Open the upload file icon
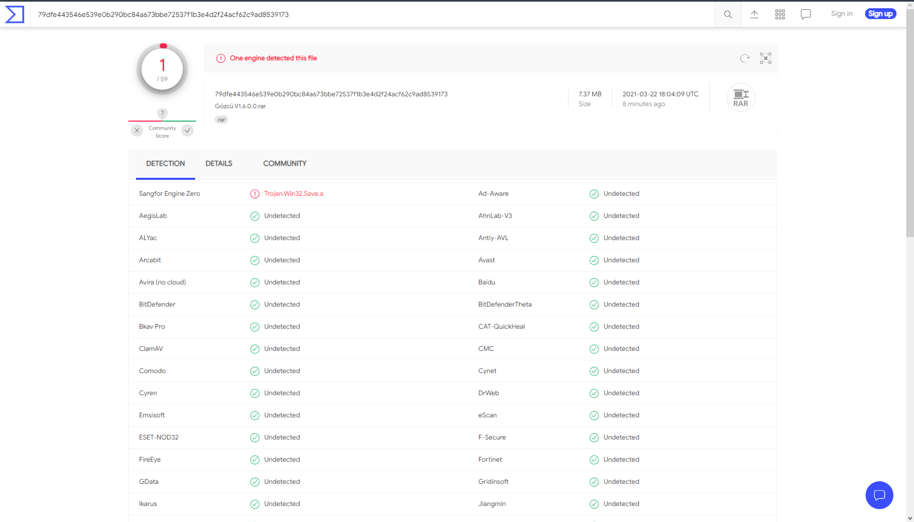 [754, 14]
